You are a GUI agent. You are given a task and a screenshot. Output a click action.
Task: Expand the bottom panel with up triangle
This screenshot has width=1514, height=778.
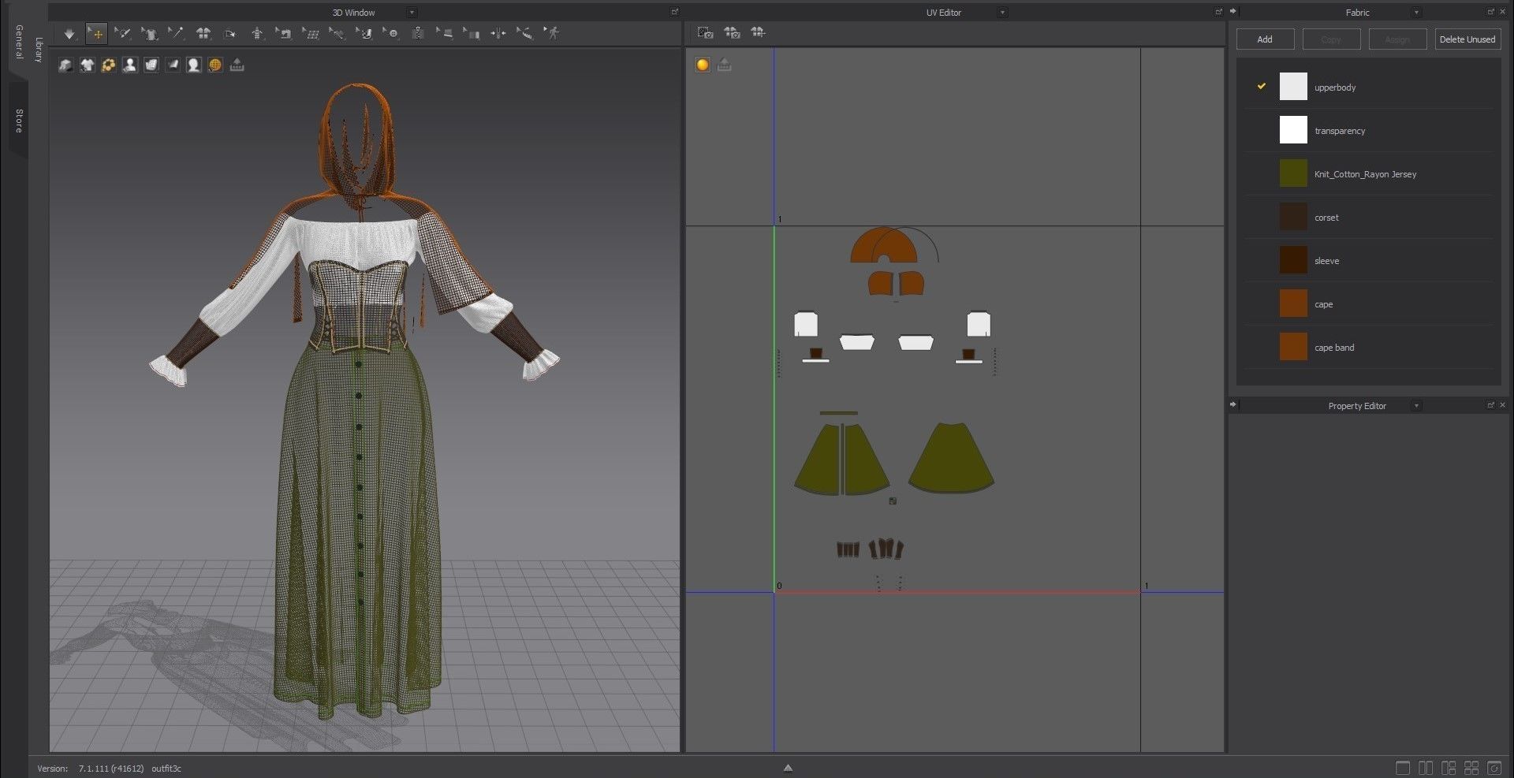coord(788,768)
